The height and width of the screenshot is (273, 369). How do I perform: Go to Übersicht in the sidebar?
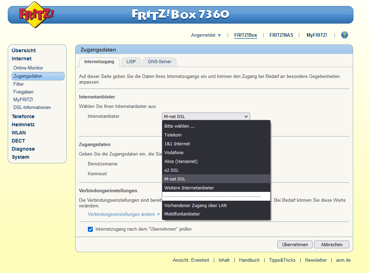pyautogui.click(x=24, y=50)
